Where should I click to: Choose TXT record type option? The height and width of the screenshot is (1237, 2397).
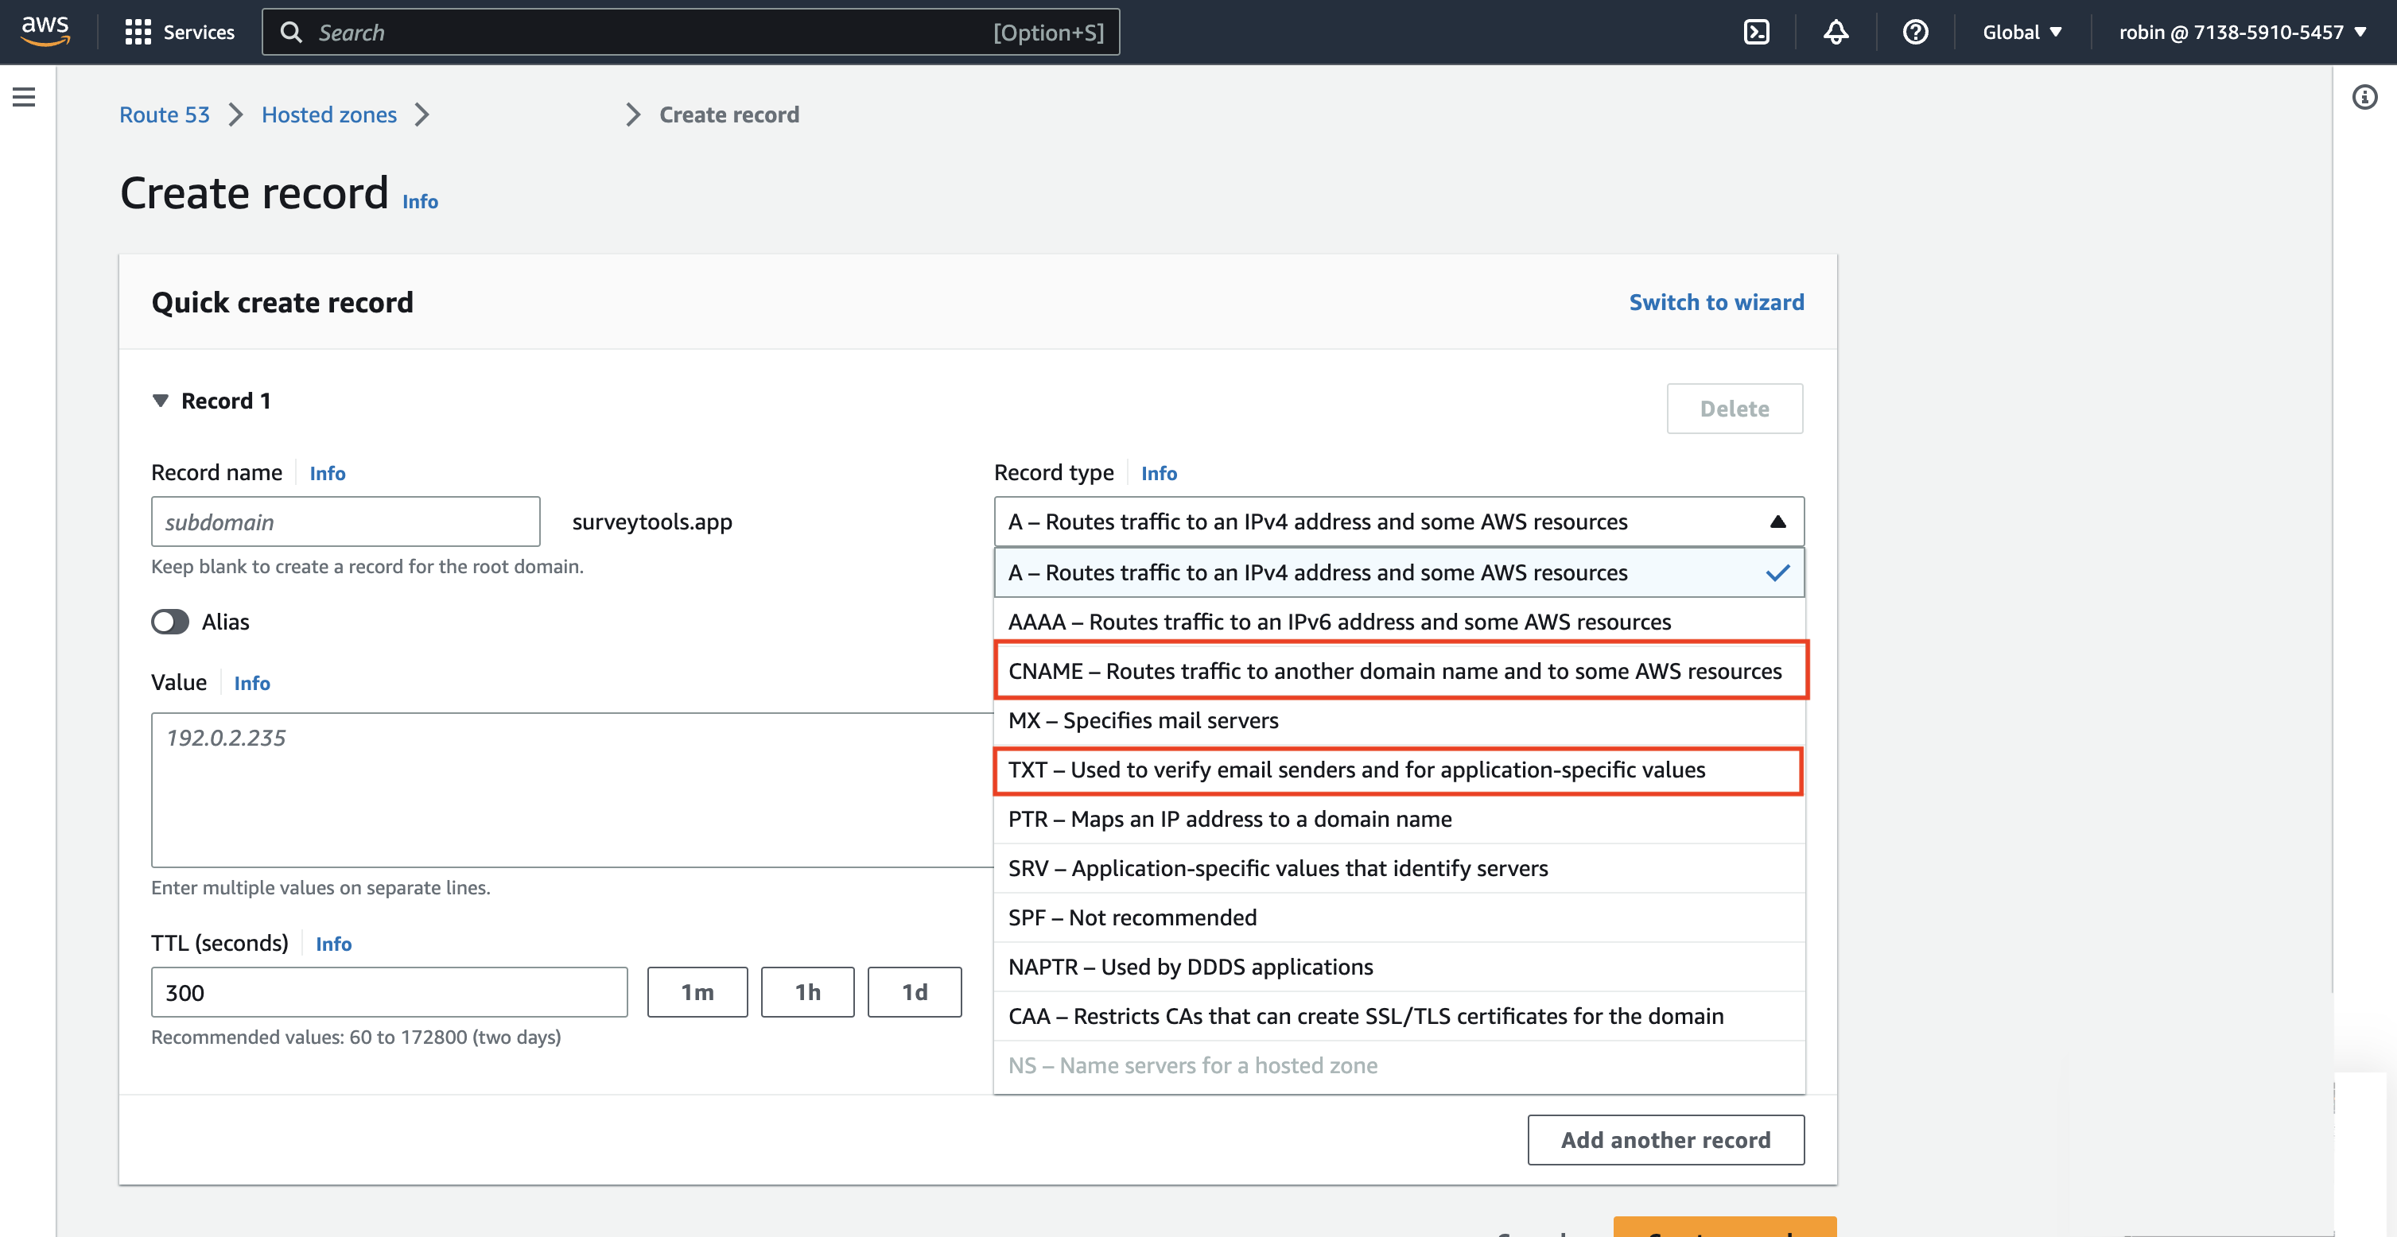click(1357, 770)
